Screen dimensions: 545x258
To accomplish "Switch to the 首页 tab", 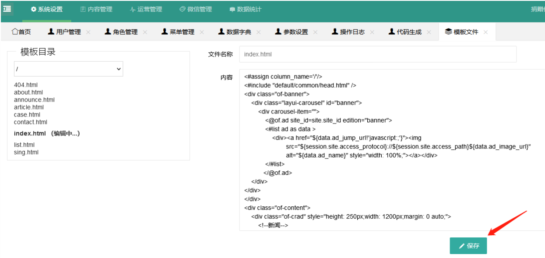I will coord(21,32).
